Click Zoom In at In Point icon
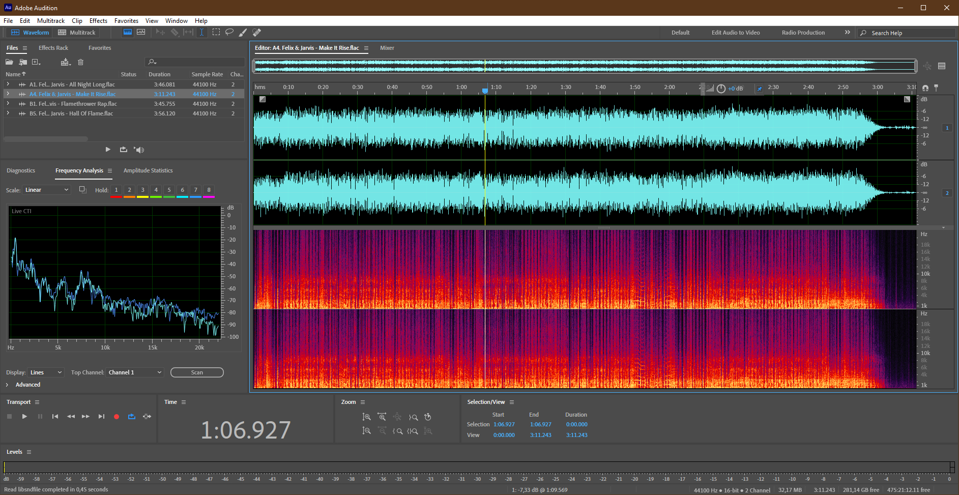The height and width of the screenshot is (495, 959). tap(398, 431)
